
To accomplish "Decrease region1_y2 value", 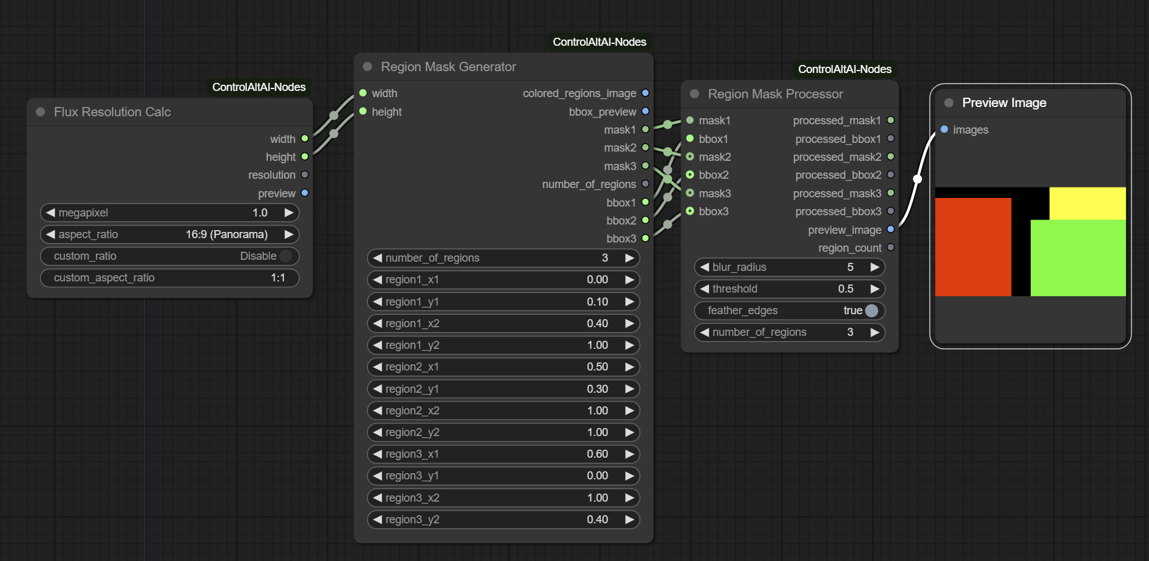I will [x=377, y=345].
